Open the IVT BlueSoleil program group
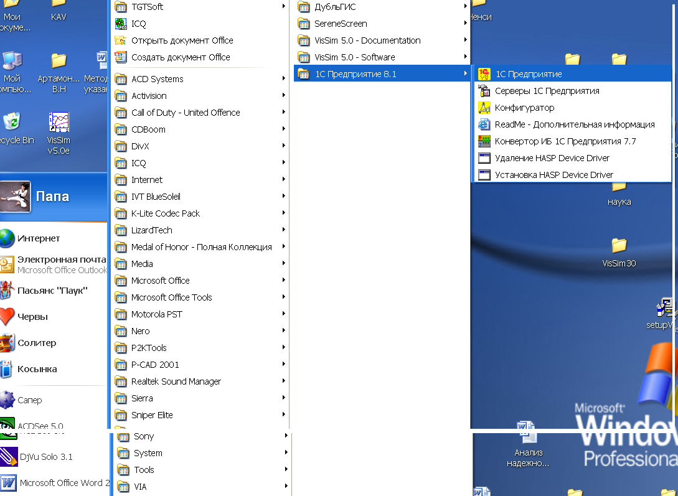Viewport: 678px width, 496px height. (x=200, y=197)
